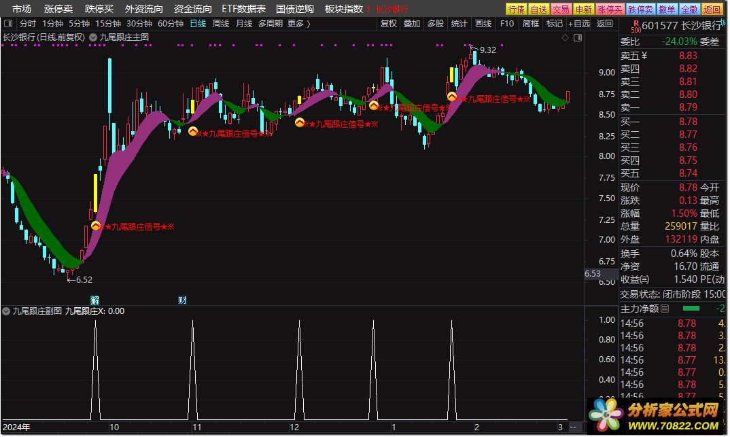Screen dimensions: 730x437
Task: Open the 国债逆回购 menu
Action: 295,9
